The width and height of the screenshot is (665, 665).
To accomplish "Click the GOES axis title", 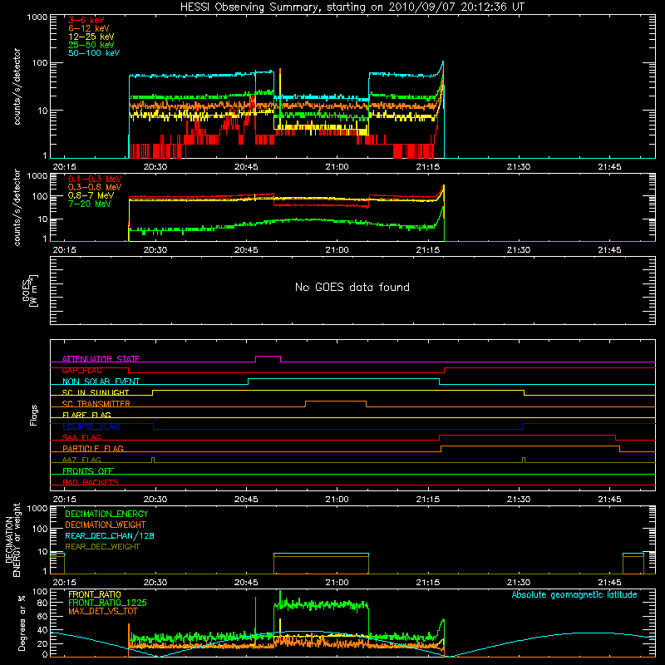I will 30,291.
